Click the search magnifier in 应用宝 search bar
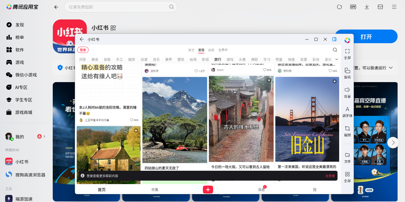The width and height of the screenshot is (405, 202). point(171,7)
